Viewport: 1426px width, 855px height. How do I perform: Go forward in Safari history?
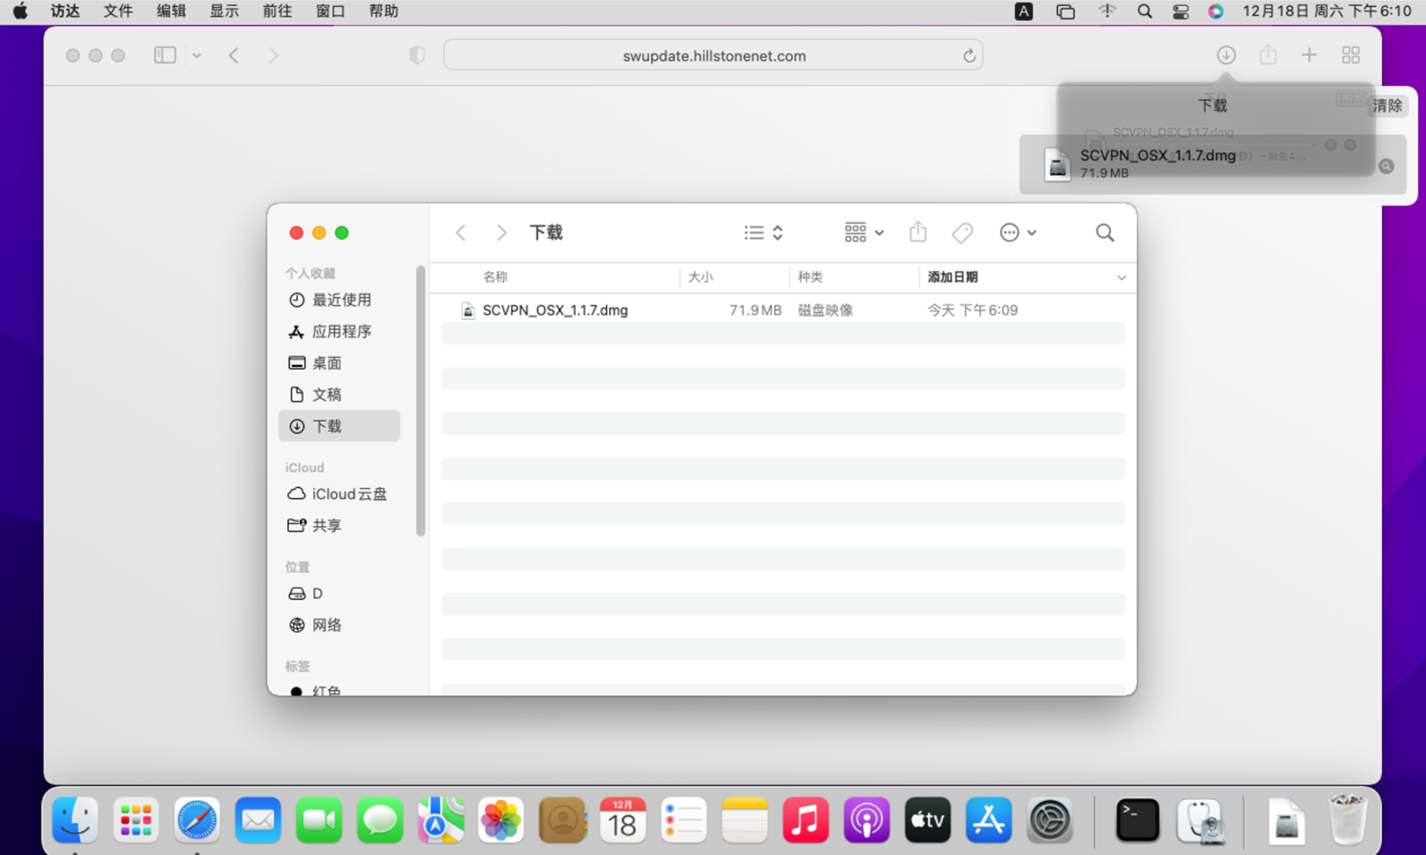(273, 55)
